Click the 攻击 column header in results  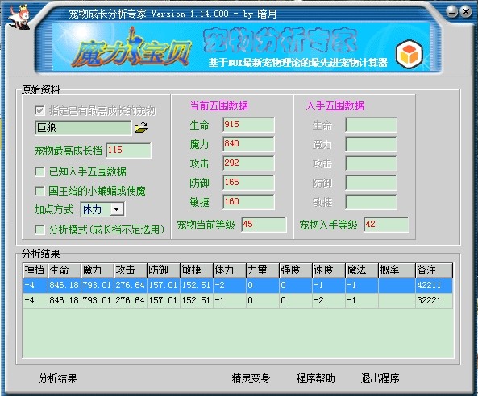[x=130, y=270]
